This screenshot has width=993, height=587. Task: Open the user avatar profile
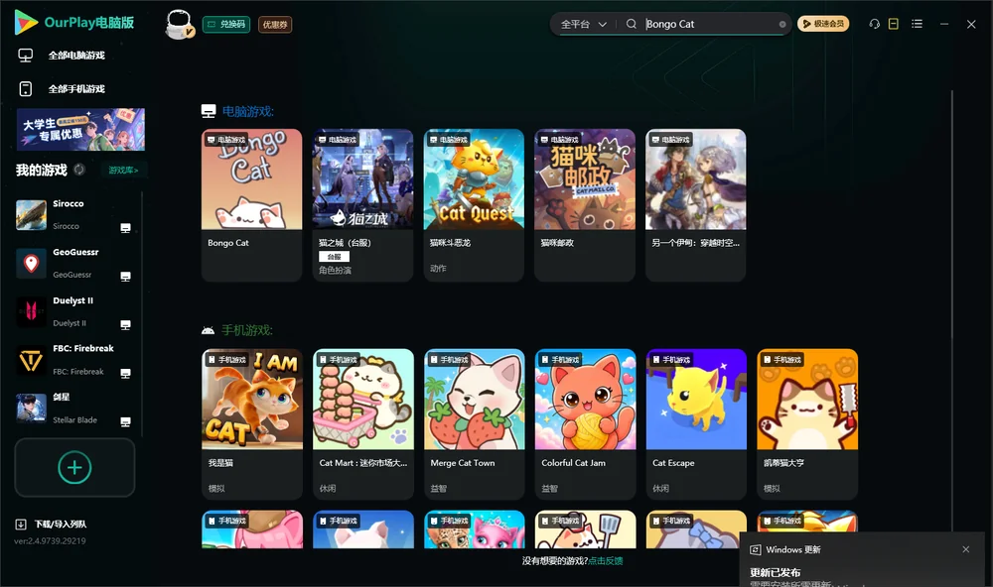tap(179, 24)
